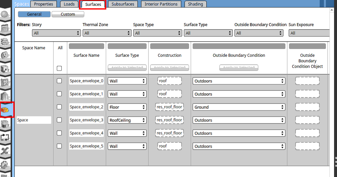337x177 pixels.
Task: Tick the Space_envelope_3 row checkbox
Action: tap(59, 120)
